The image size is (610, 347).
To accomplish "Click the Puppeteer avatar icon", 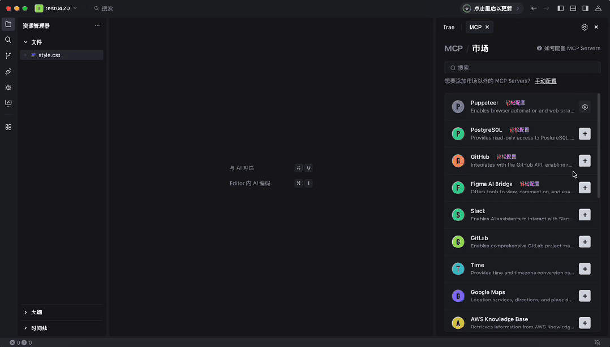I will 458,106.
